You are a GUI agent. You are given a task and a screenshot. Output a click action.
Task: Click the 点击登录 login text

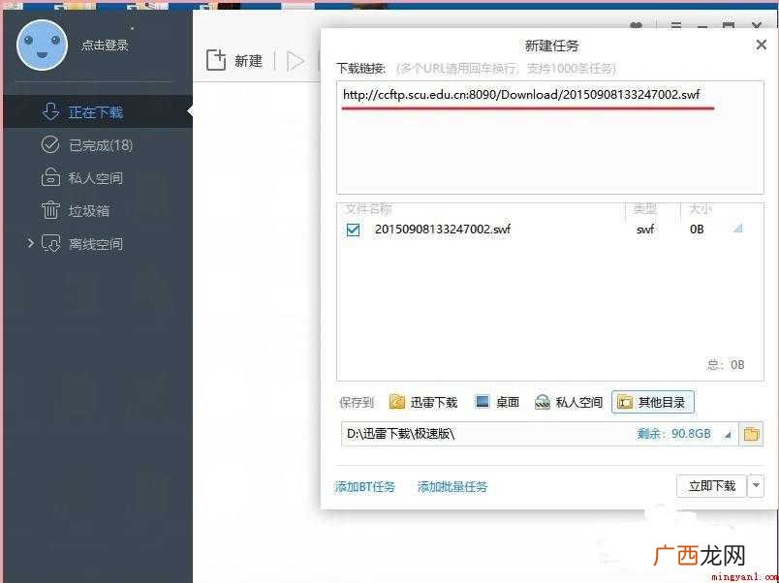tap(105, 46)
